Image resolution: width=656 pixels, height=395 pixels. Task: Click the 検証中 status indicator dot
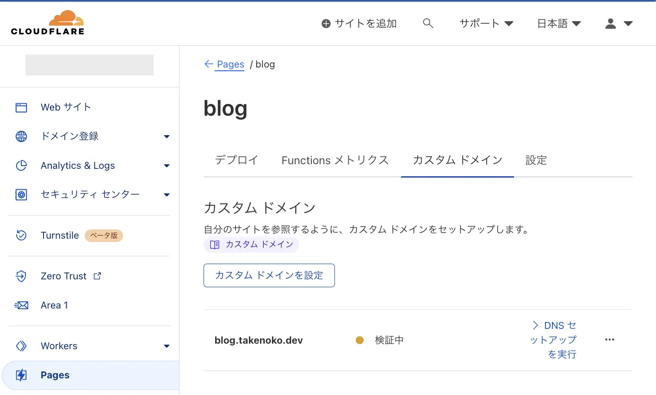(360, 340)
